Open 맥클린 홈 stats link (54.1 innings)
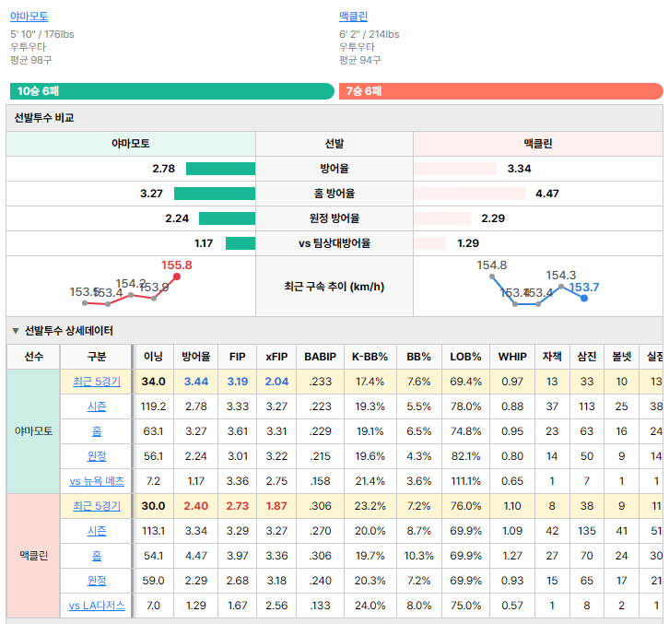Viewport: 669px width, 624px height. (97, 556)
